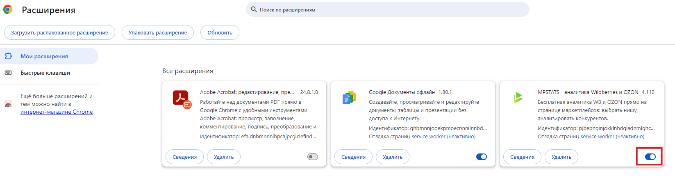Click the Chrome logo icon
This screenshot has height=183, width=675.
point(8,9)
